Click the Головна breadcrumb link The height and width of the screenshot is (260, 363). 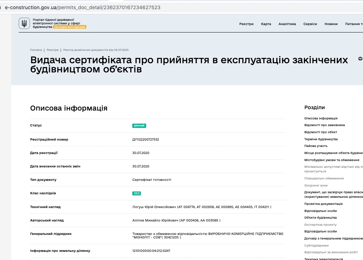36,50
